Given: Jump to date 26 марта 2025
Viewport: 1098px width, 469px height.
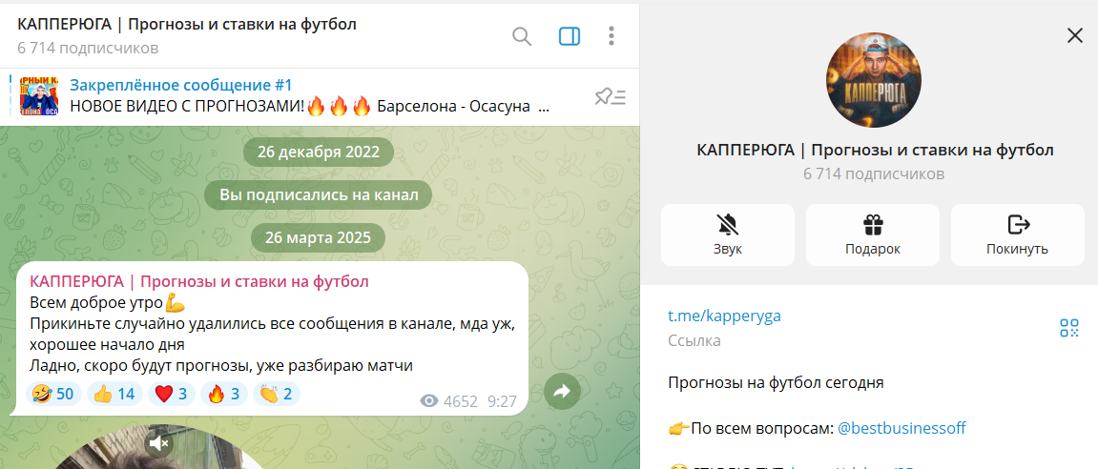Looking at the screenshot, I should pyautogui.click(x=319, y=238).
